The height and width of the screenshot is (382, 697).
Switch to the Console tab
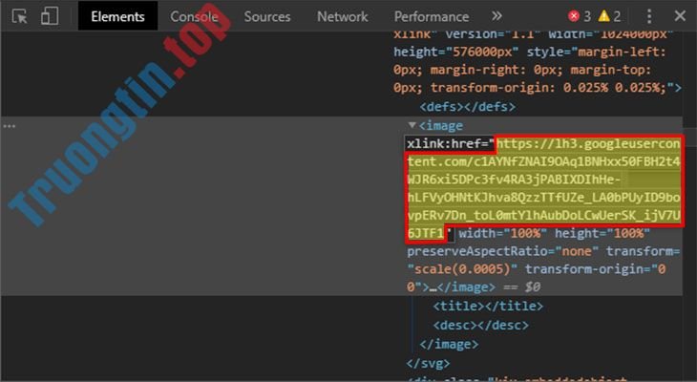click(x=194, y=16)
